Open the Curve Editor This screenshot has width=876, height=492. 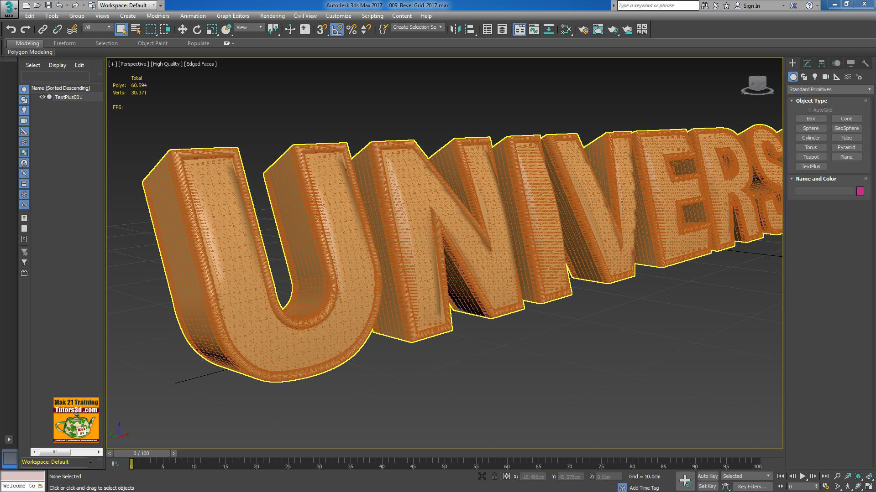[x=534, y=30]
